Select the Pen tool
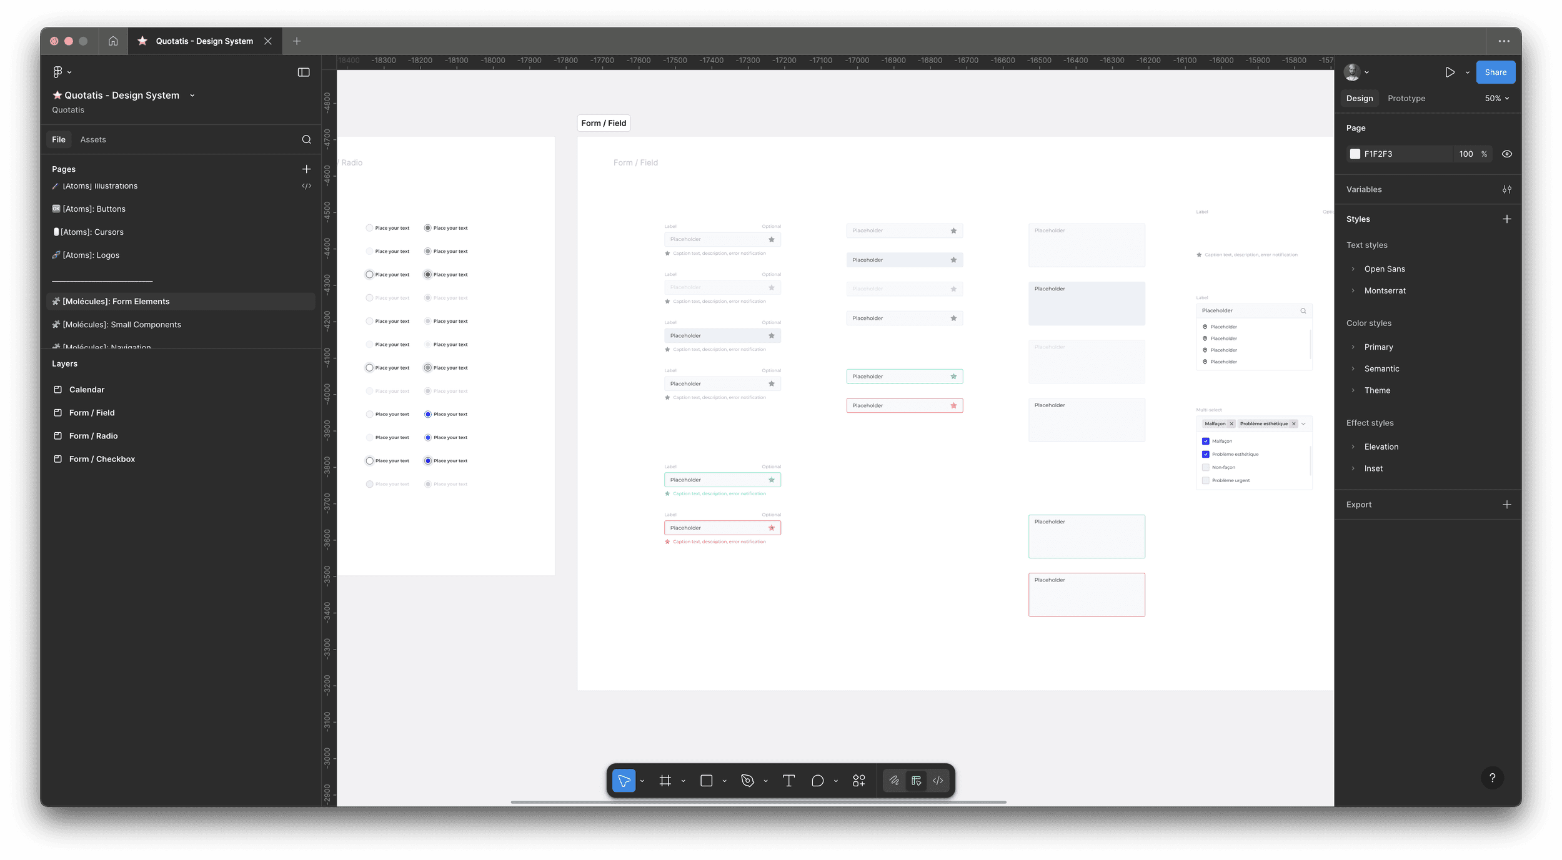 [747, 781]
